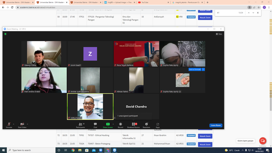Select Anshar Syah Dezvarra video tile

[x=90, y=80]
